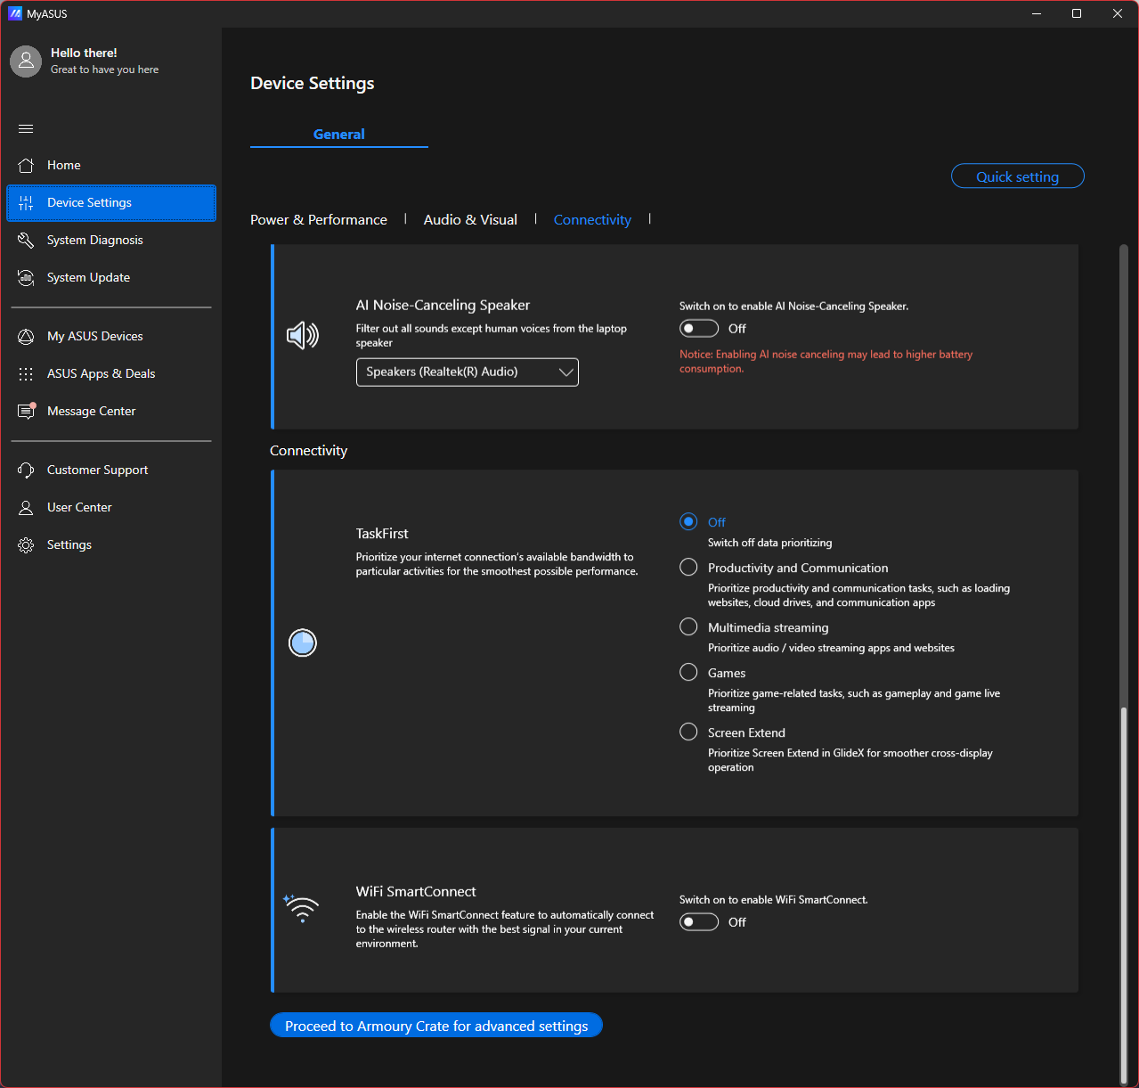Screen dimensions: 1139x1088
Task: Open User Center page
Action: [111, 507]
